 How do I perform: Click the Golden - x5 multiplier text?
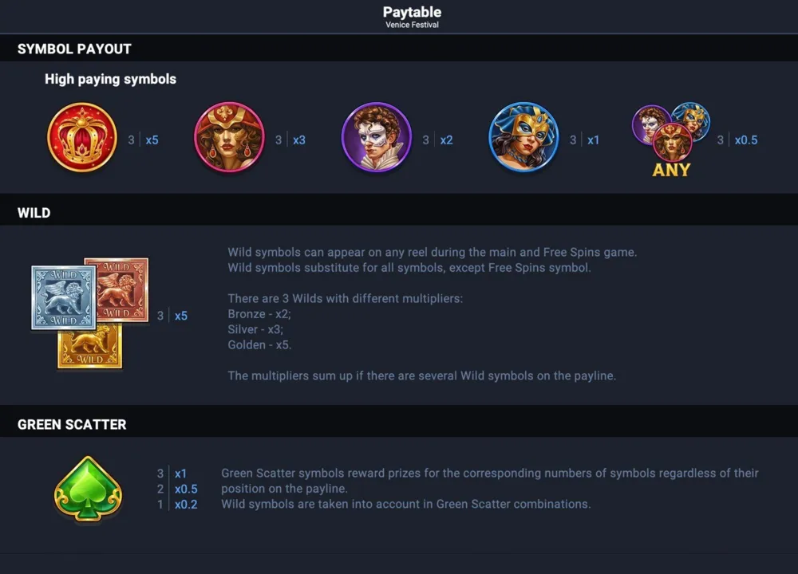[x=259, y=344]
